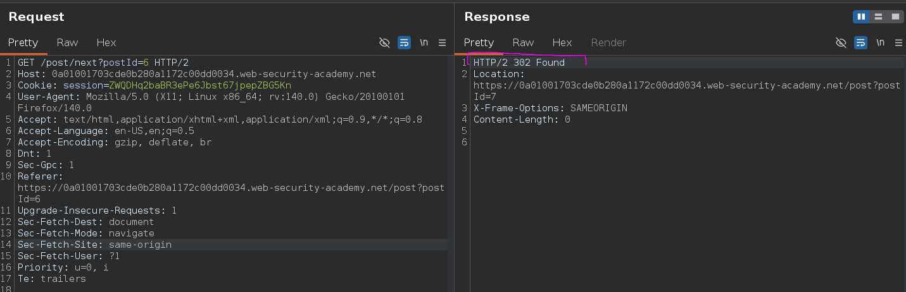This screenshot has width=906, height=292.
Task: Click the Sec-Fetch-Mode: navigate line
Action: (86, 233)
